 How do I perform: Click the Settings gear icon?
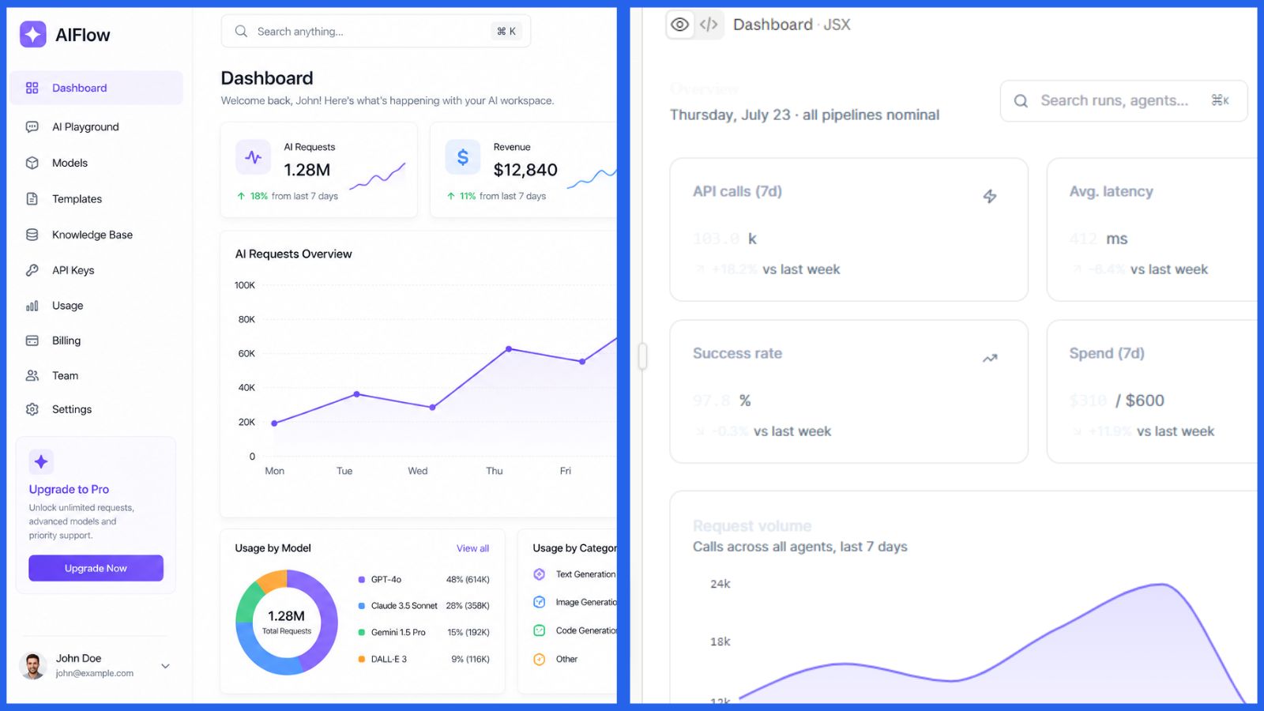coord(32,409)
